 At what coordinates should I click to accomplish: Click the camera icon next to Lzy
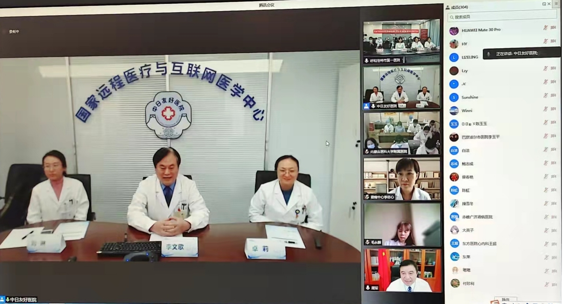click(x=553, y=68)
